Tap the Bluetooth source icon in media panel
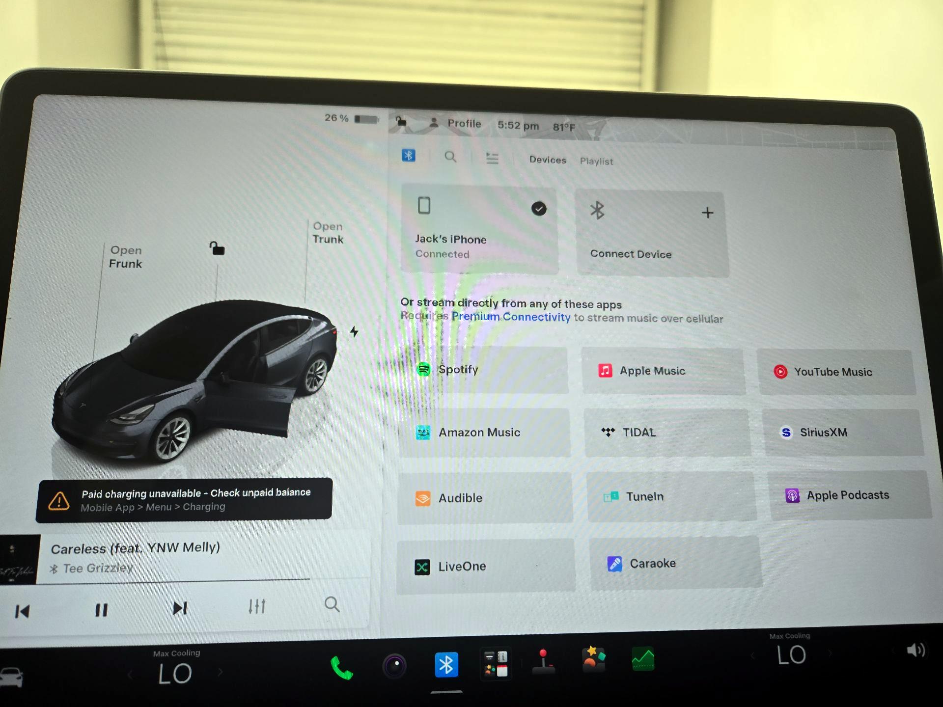 (x=408, y=156)
